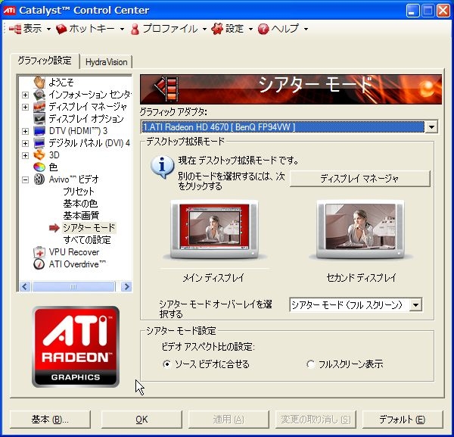Click tree scrollbar left arrow
The image size is (454, 437).
point(25,286)
